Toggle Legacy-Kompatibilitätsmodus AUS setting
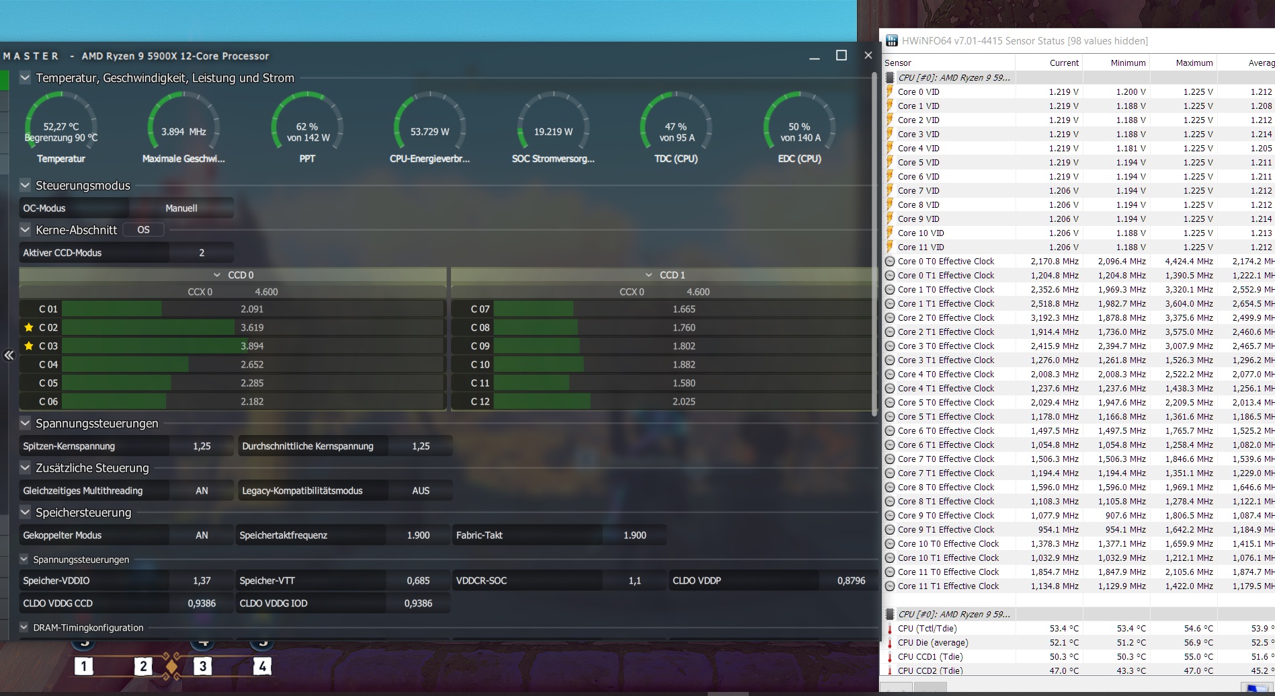 pyautogui.click(x=421, y=491)
